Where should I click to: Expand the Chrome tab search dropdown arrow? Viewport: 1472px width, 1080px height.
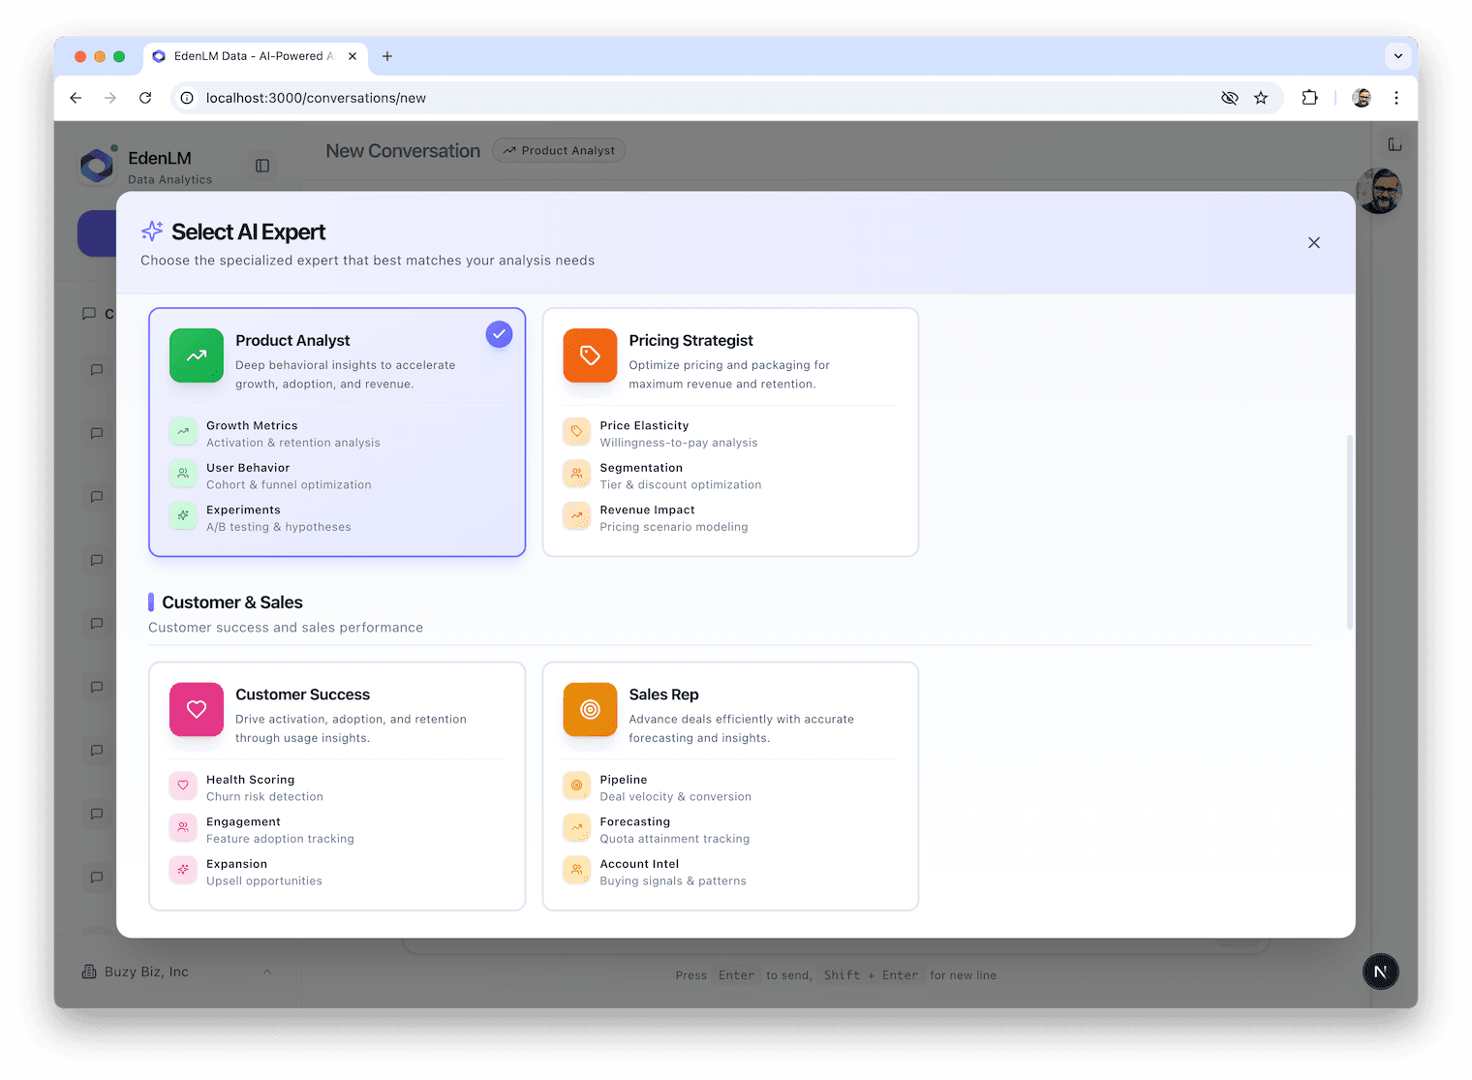point(1397,56)
